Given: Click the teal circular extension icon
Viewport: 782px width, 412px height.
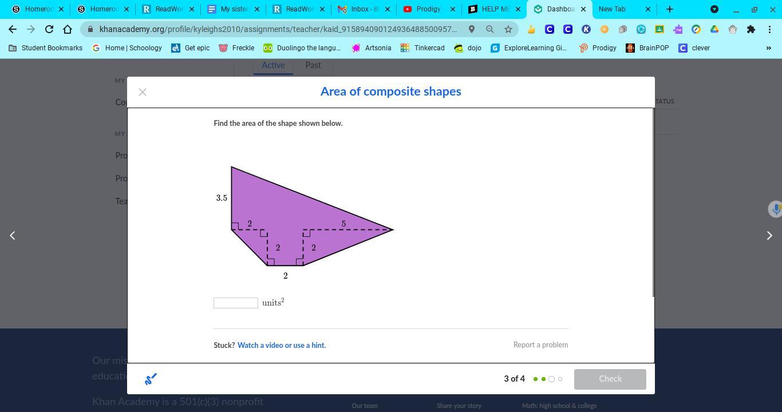Looking at the screenshot, I should click(x=641, y=29).
